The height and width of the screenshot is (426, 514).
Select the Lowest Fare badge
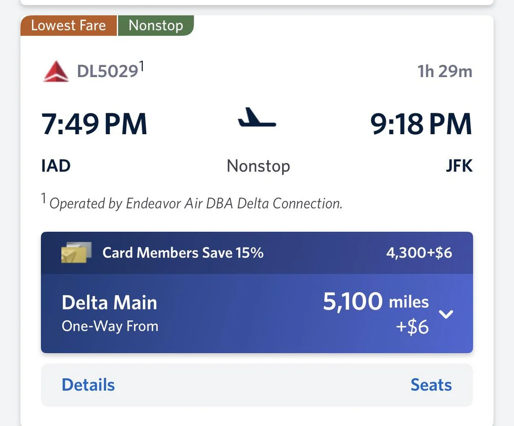(68, 25)
